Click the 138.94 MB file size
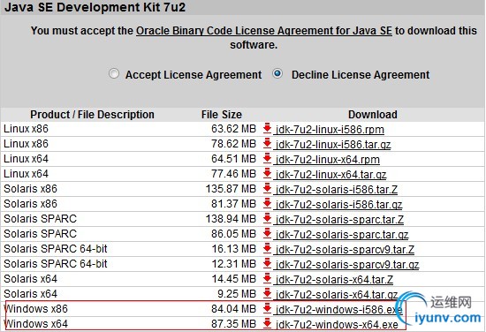 231,219
